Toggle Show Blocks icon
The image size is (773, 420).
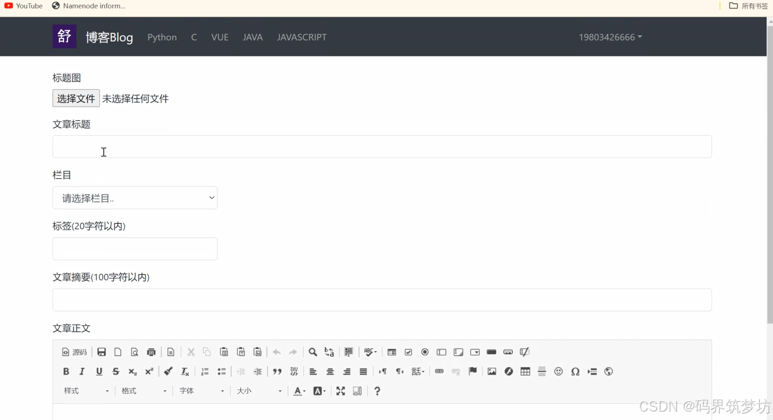357,391
